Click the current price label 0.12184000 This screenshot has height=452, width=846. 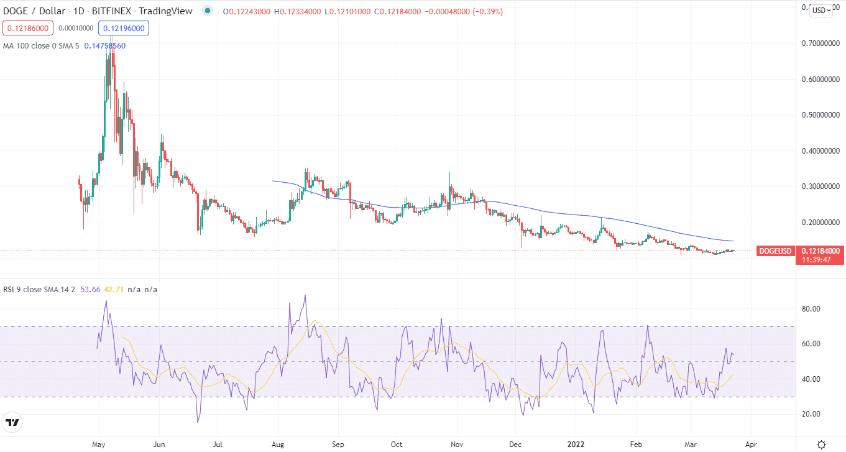[821, 251]
